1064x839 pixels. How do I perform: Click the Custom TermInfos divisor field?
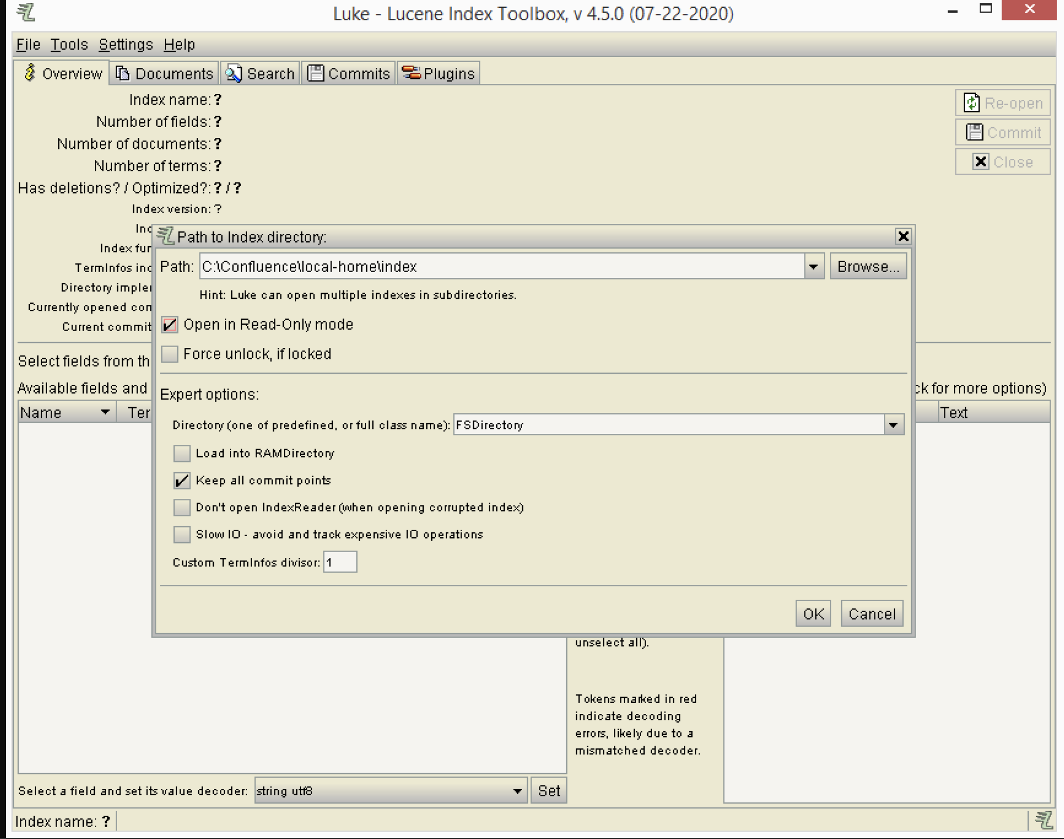point(340,562)
